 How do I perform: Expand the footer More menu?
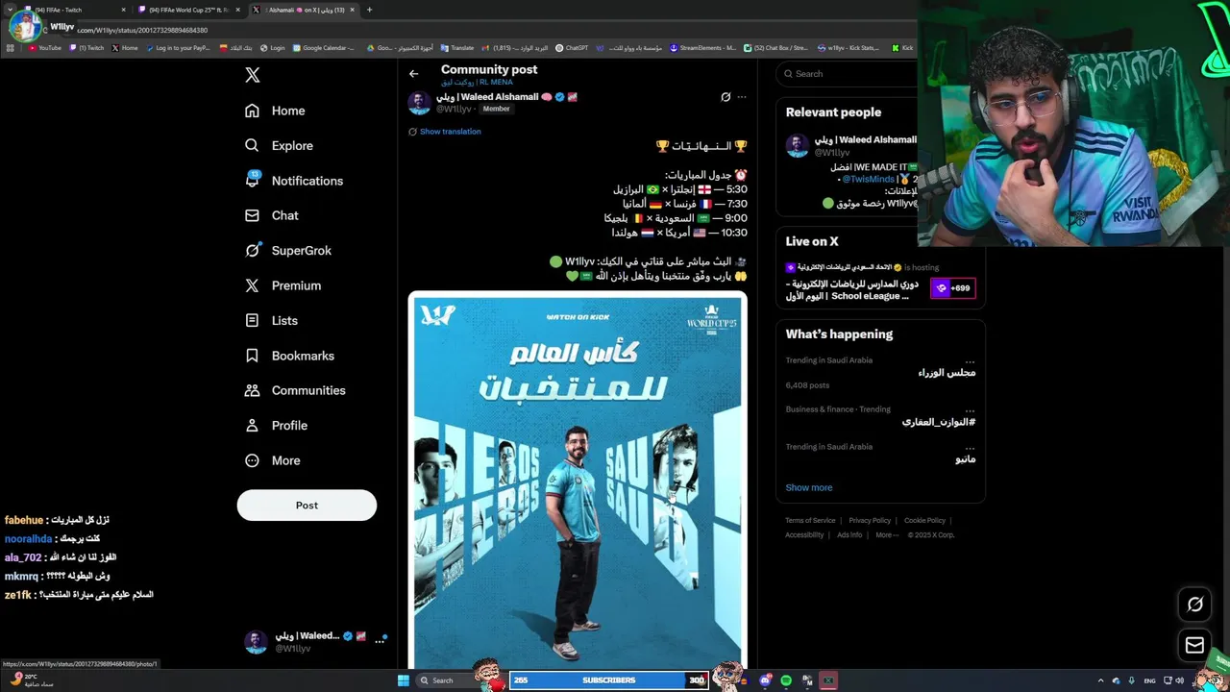[x=886, y=535]
